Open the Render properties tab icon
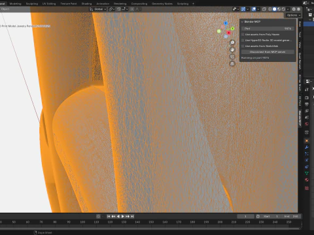This screenshot has width=314, height=235. [x=307, y=98]
